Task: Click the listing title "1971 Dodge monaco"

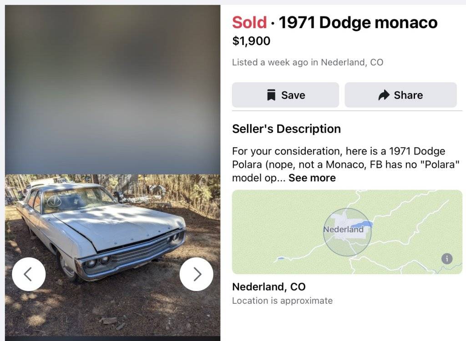Action: coord(358,22)
